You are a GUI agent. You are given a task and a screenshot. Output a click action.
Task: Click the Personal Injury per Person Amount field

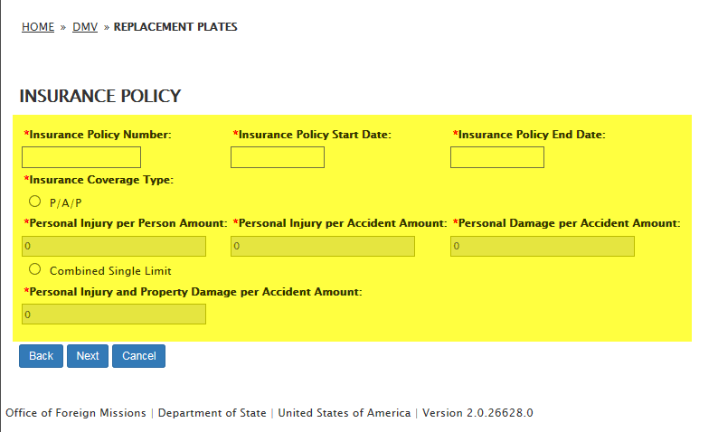[x=114, y=246]
